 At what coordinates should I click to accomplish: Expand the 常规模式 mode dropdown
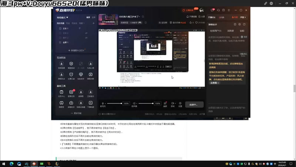[x=63, y=17]
